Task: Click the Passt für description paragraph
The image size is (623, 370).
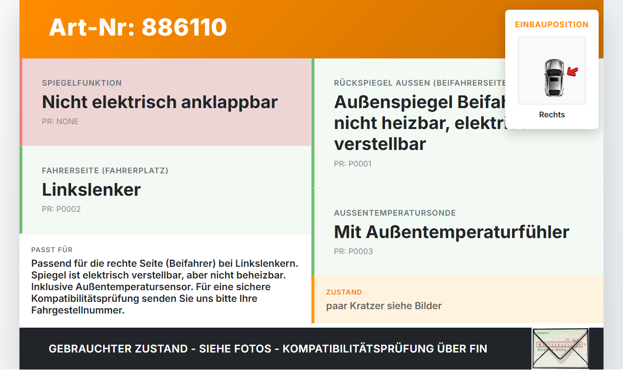Action: point(165,287)
